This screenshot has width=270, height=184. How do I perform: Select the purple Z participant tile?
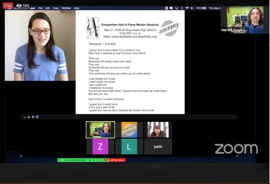(x=100, y=146)
